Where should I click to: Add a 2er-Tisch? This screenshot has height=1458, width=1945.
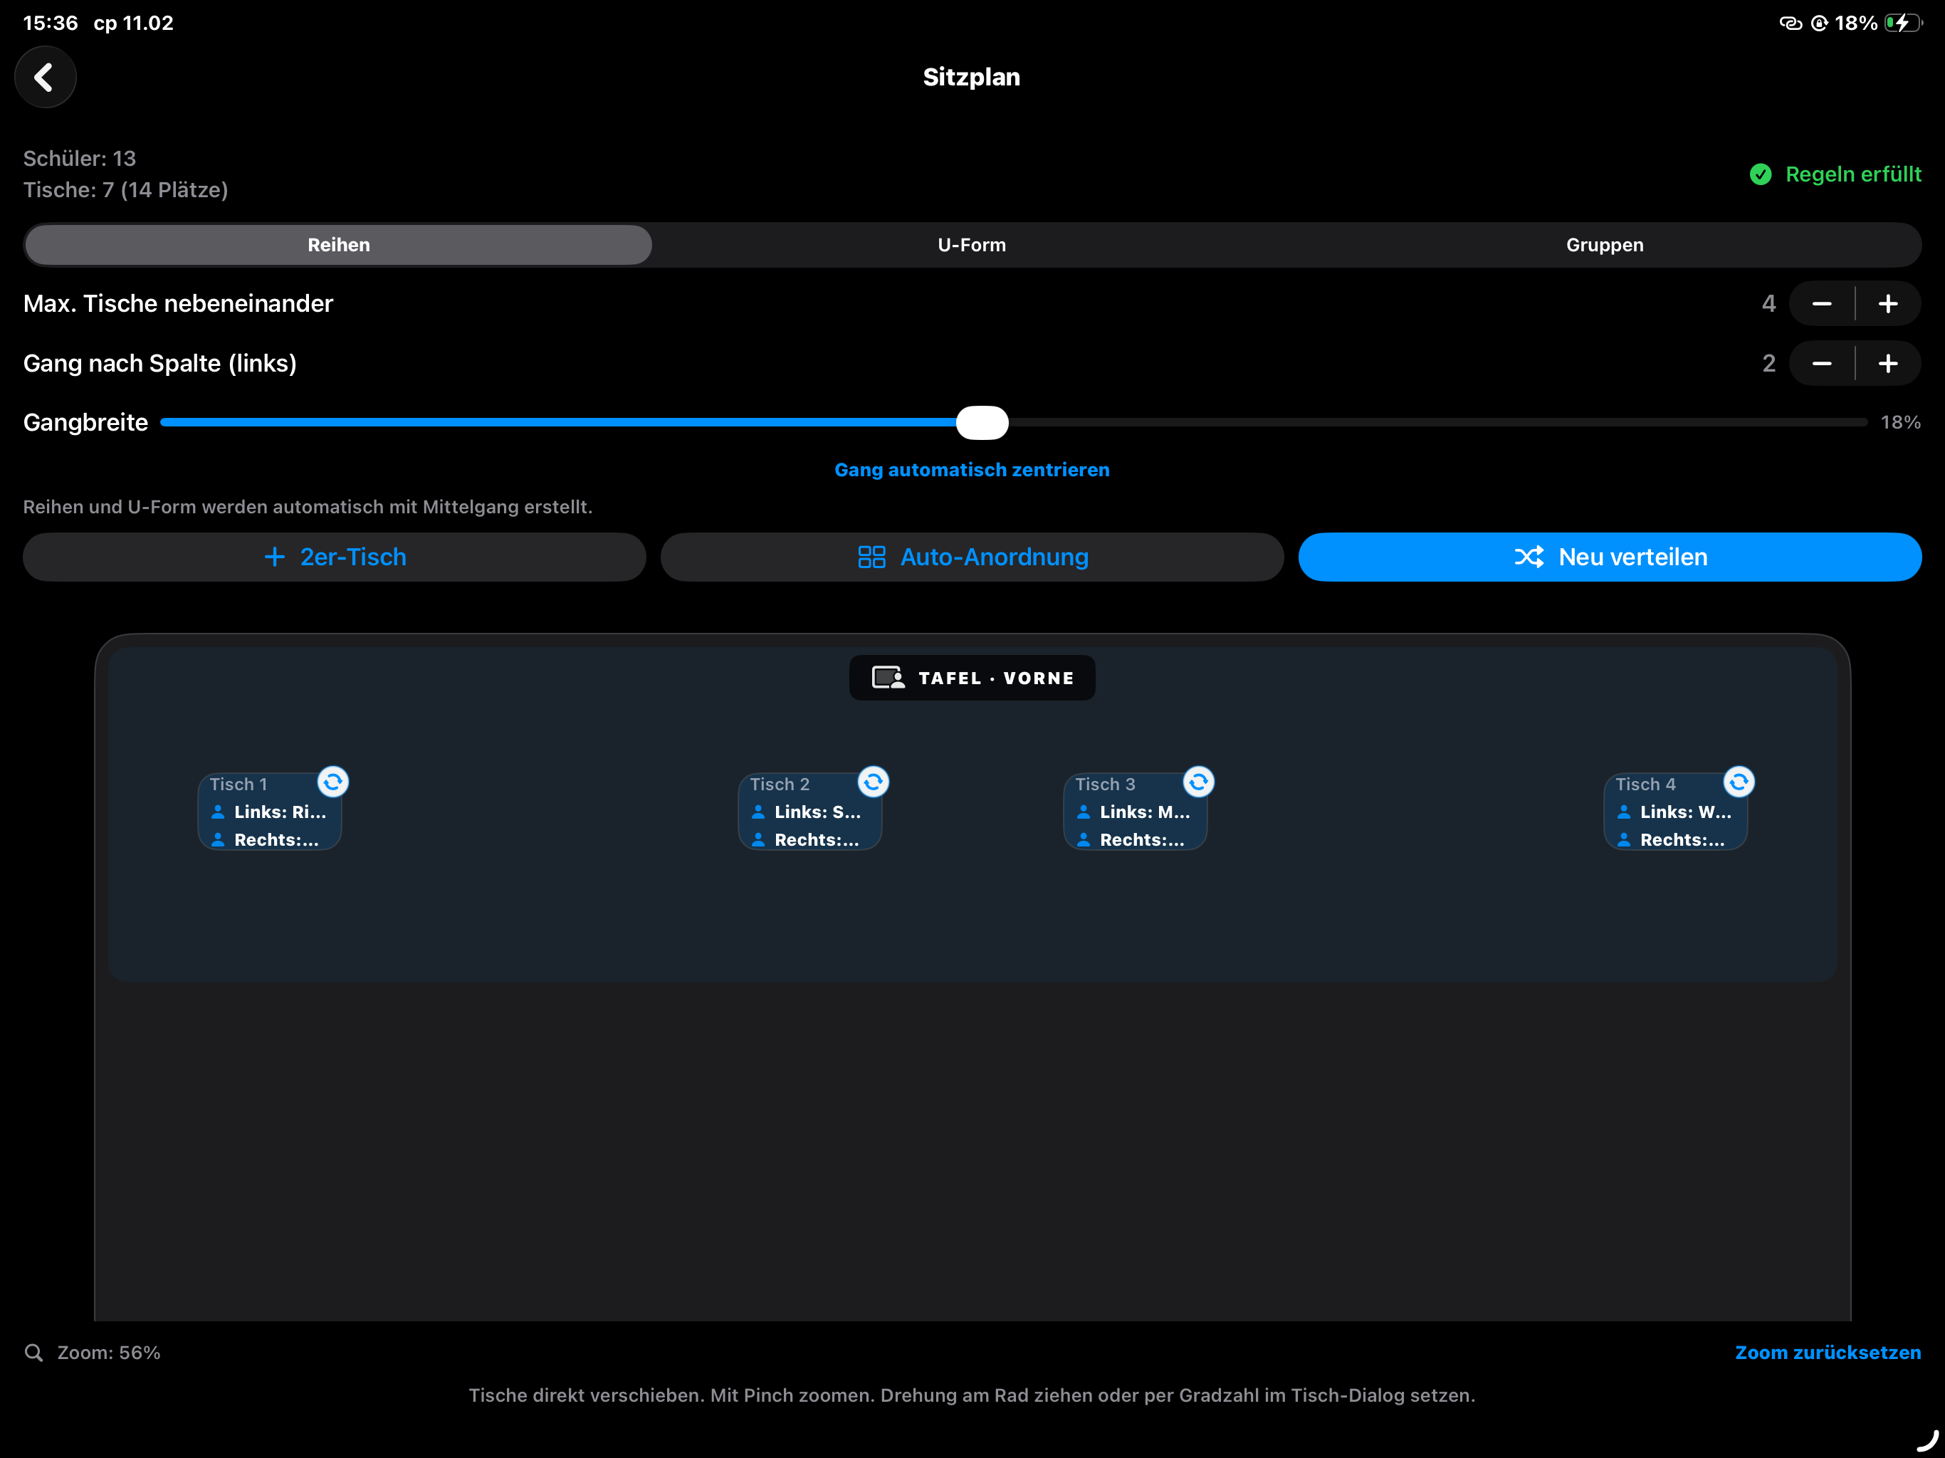pyautogui.click(x=334, y=557)
